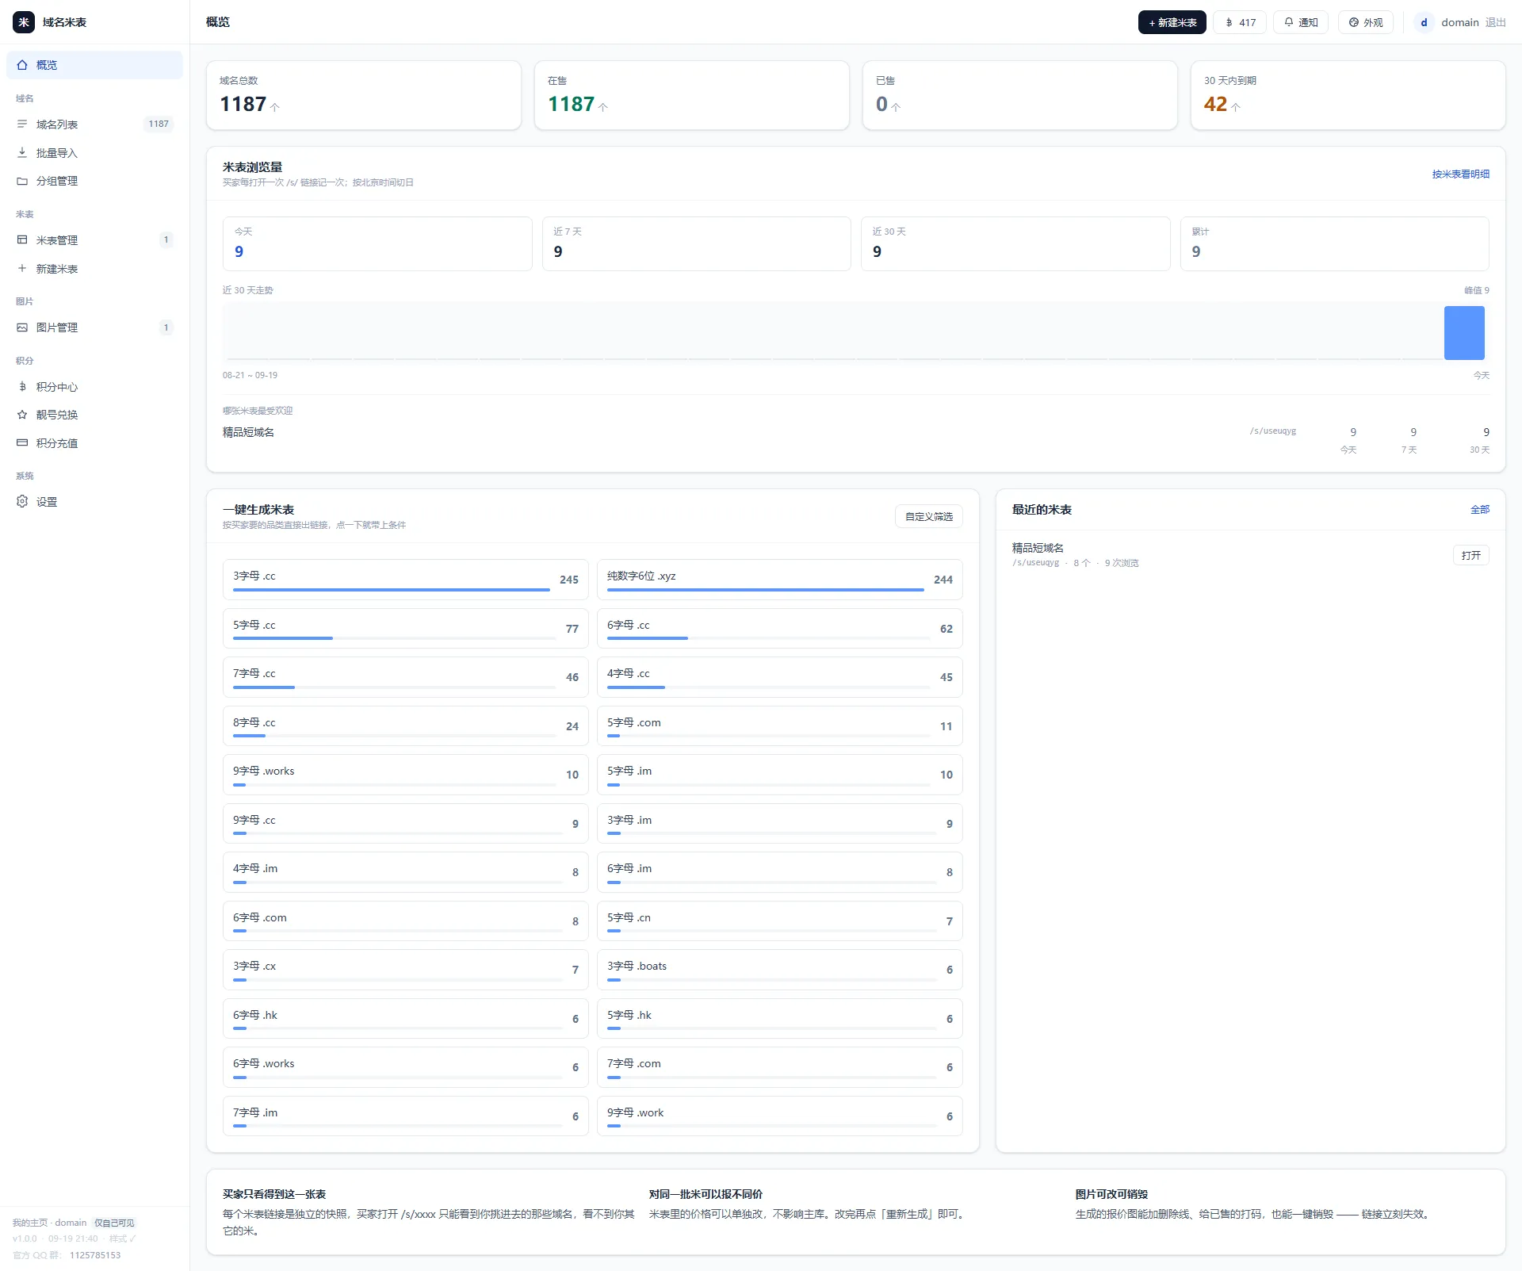Click the palette icon in 外观 button
Image resolution: width=1522 pixels, height=1271 pixels.
tap(1354, 22)
